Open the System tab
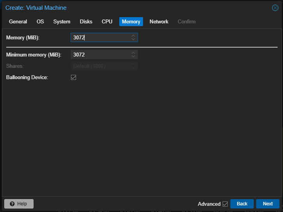The height and width of the screenshot is (212, 283). 62,22
